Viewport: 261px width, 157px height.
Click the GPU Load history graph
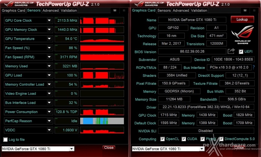pyautogui.click(x=102, y=75)
